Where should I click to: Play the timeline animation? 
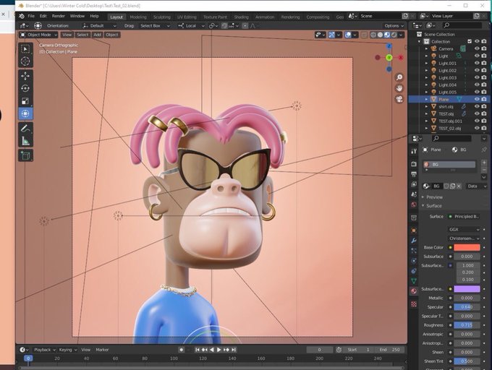(219, 350)
